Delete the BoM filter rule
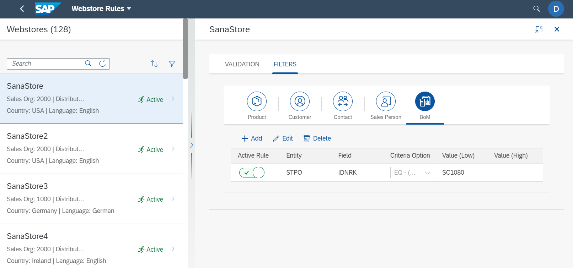 pyautogui.click(x=317, y=138)
